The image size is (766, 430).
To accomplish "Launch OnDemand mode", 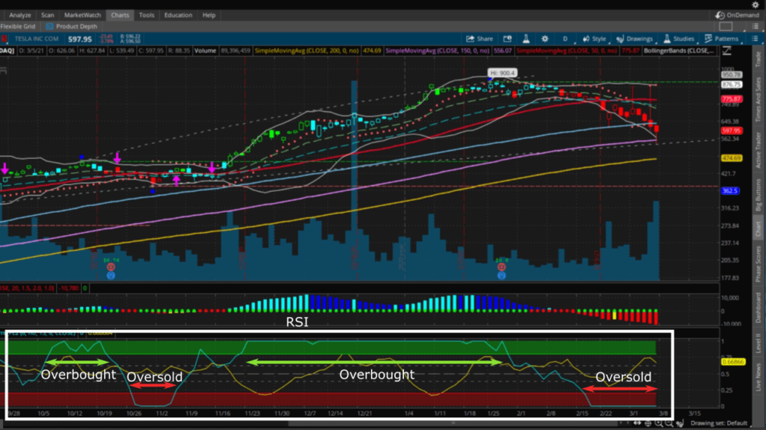I will pos(738,15).
